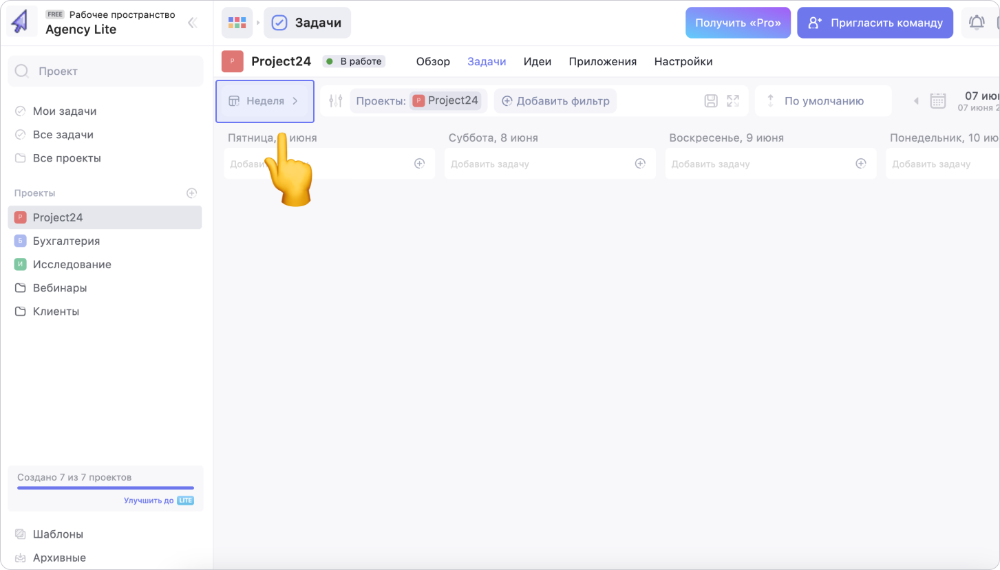Switch to the Настройки tab
Viewport: 1000px width, 570px height.
click(x=683, y=61)
